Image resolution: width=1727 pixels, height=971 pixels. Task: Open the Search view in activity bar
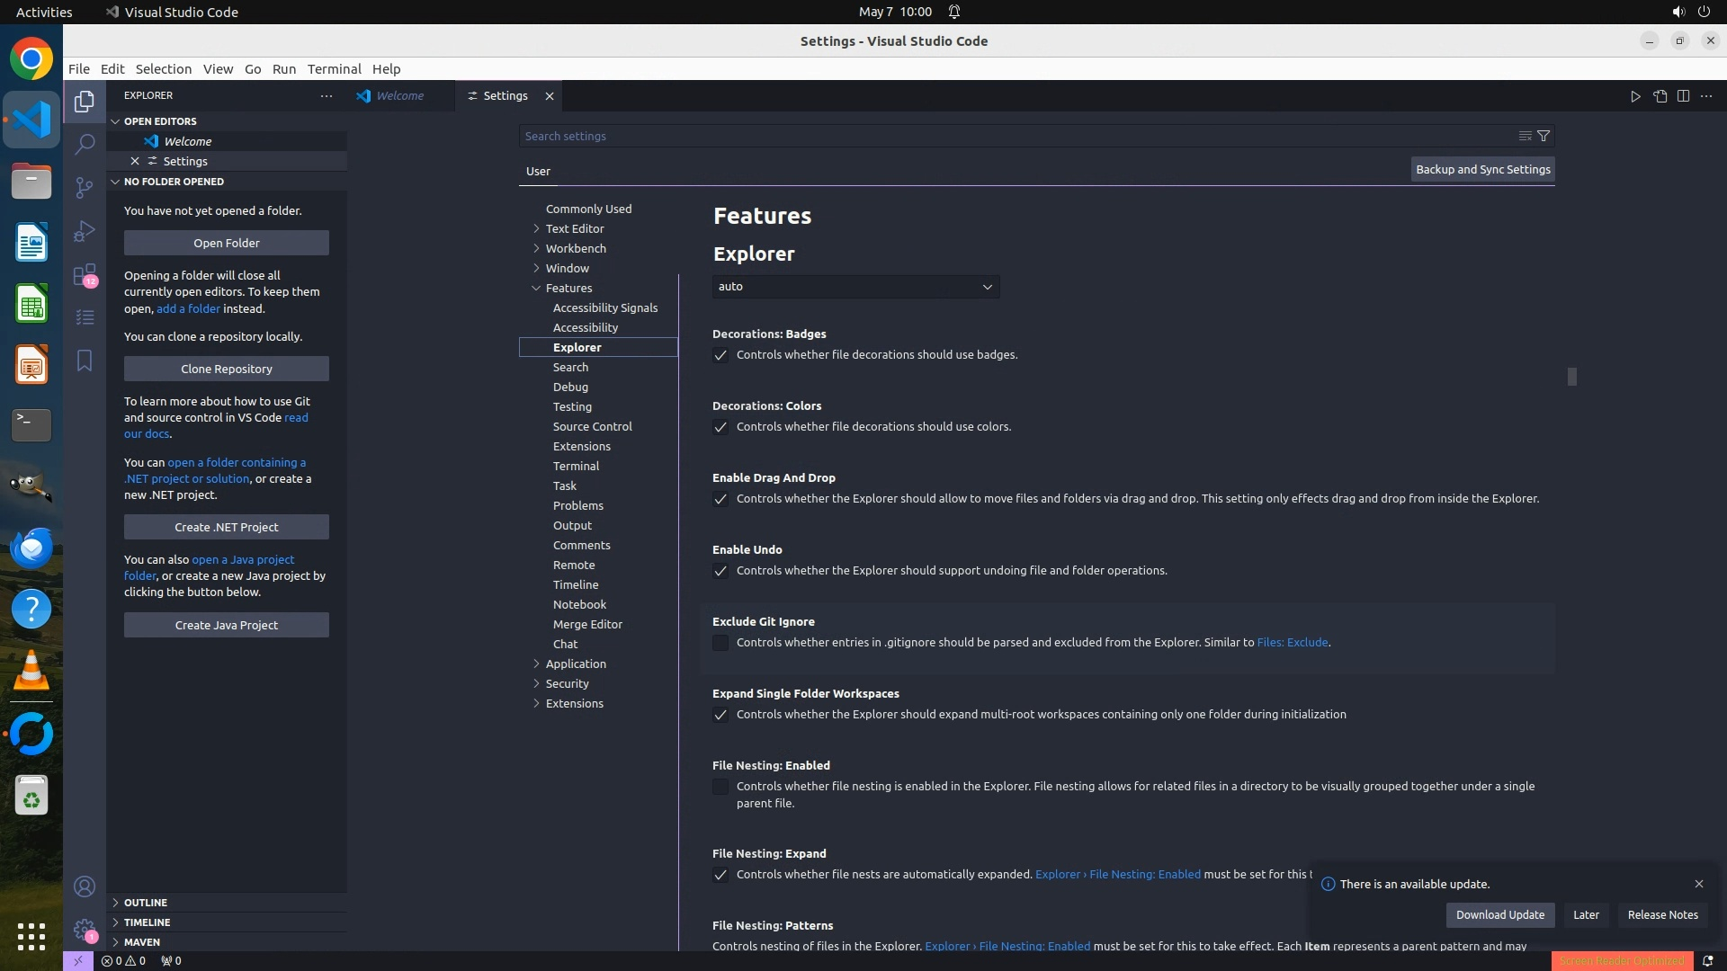(85, 144)
